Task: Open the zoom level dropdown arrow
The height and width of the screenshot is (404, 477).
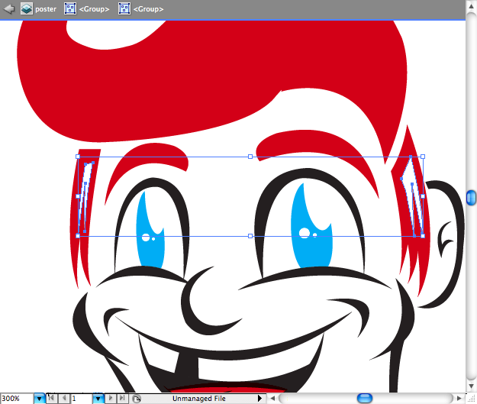Action: pyautogui.click(x=39, y=398)
